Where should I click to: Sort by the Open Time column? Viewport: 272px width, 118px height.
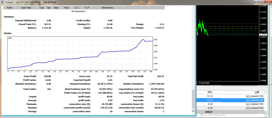[26, 8]
